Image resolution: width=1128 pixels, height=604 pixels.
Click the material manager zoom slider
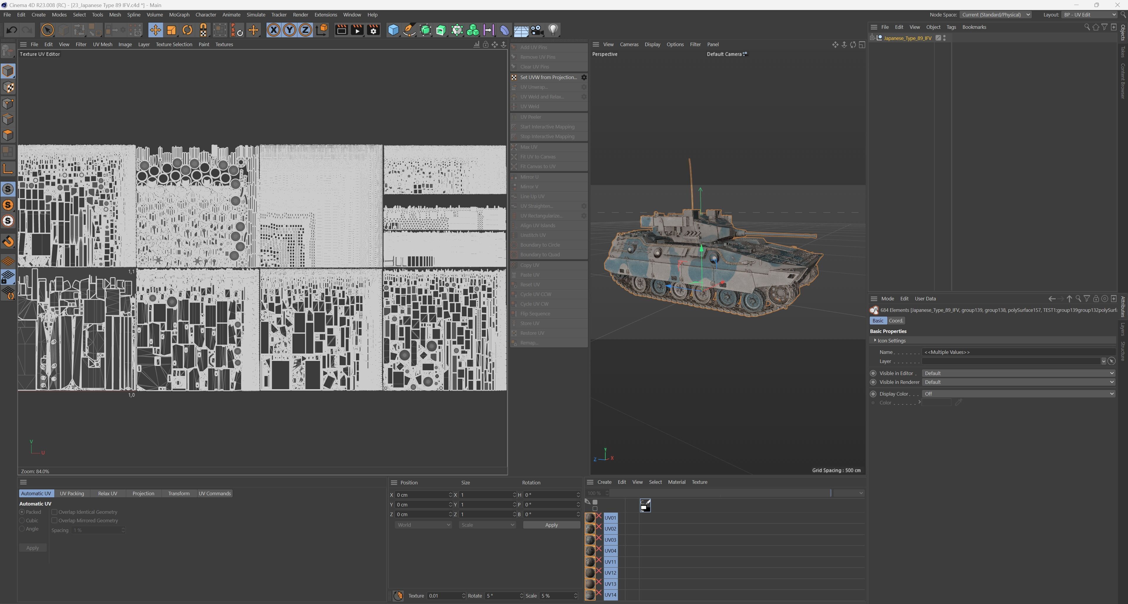coord(721,493)
